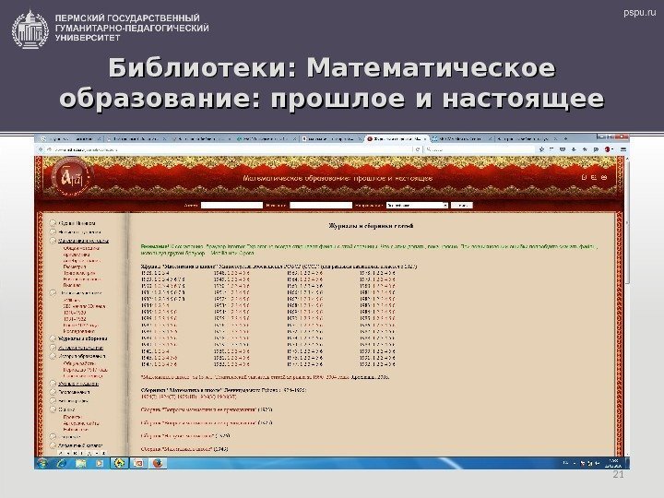Click the volume icon in system tray
The height and width of the screenshot is (498, 664).
coord(598,463)
